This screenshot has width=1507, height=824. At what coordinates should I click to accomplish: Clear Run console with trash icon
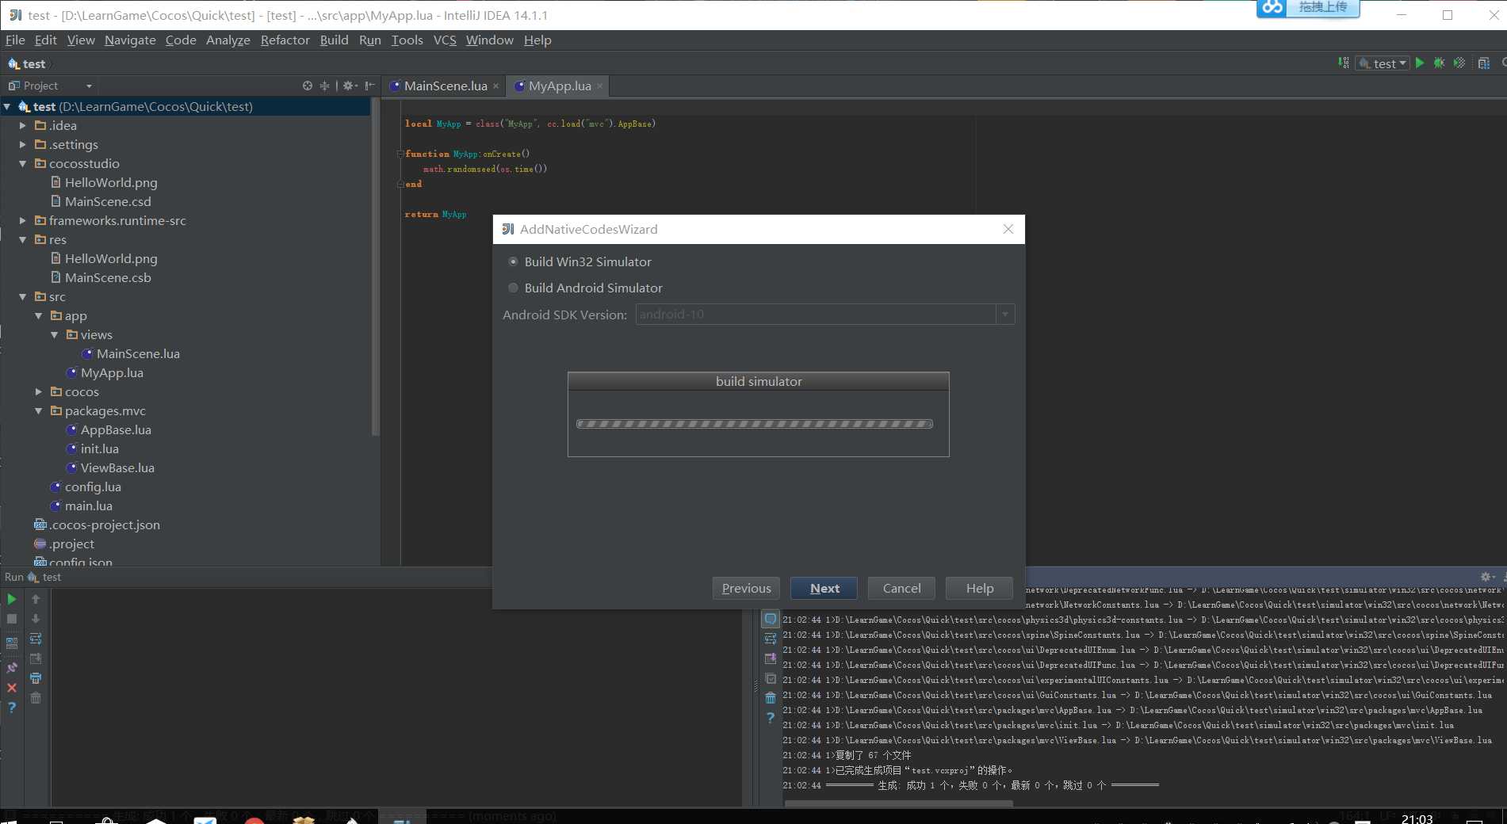click(36, 698)
